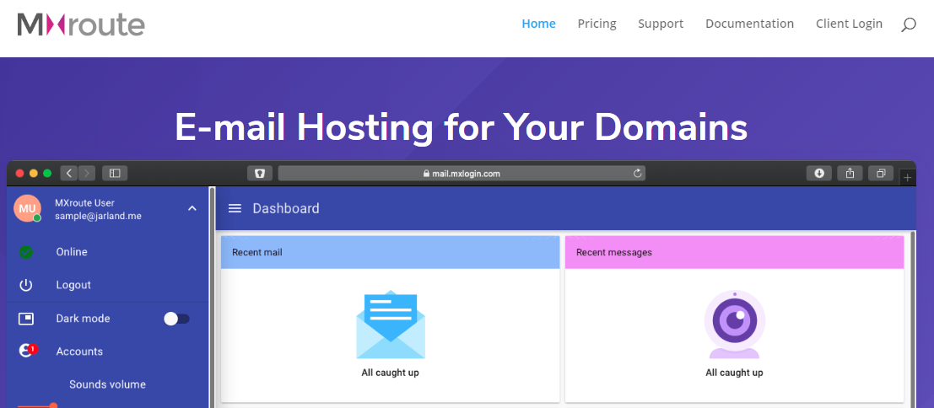Open the Documentation page
The image size is (934, 408).
pos(749,24)
